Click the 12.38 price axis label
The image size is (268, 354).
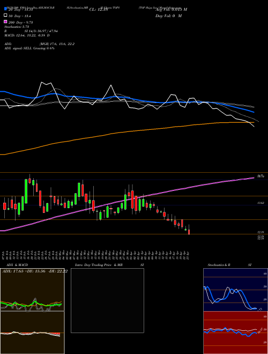point(261,232)
